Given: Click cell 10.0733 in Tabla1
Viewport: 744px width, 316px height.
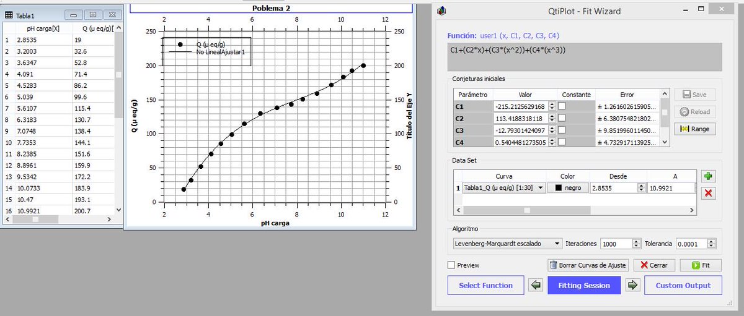Looking at the screenshot, I should [43, 188].
